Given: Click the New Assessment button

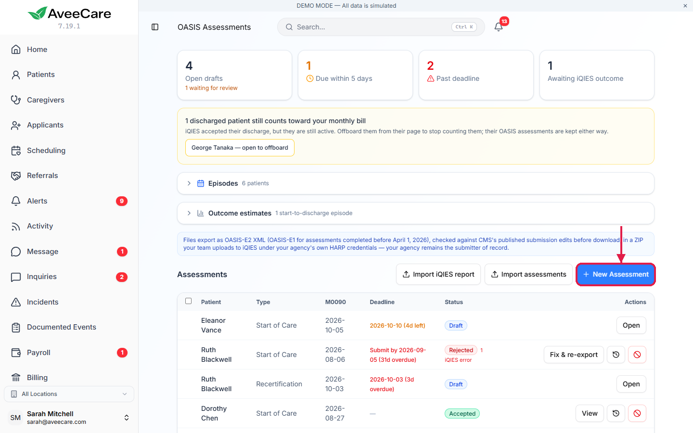Looking at the screenshot, I should [616, 274].
